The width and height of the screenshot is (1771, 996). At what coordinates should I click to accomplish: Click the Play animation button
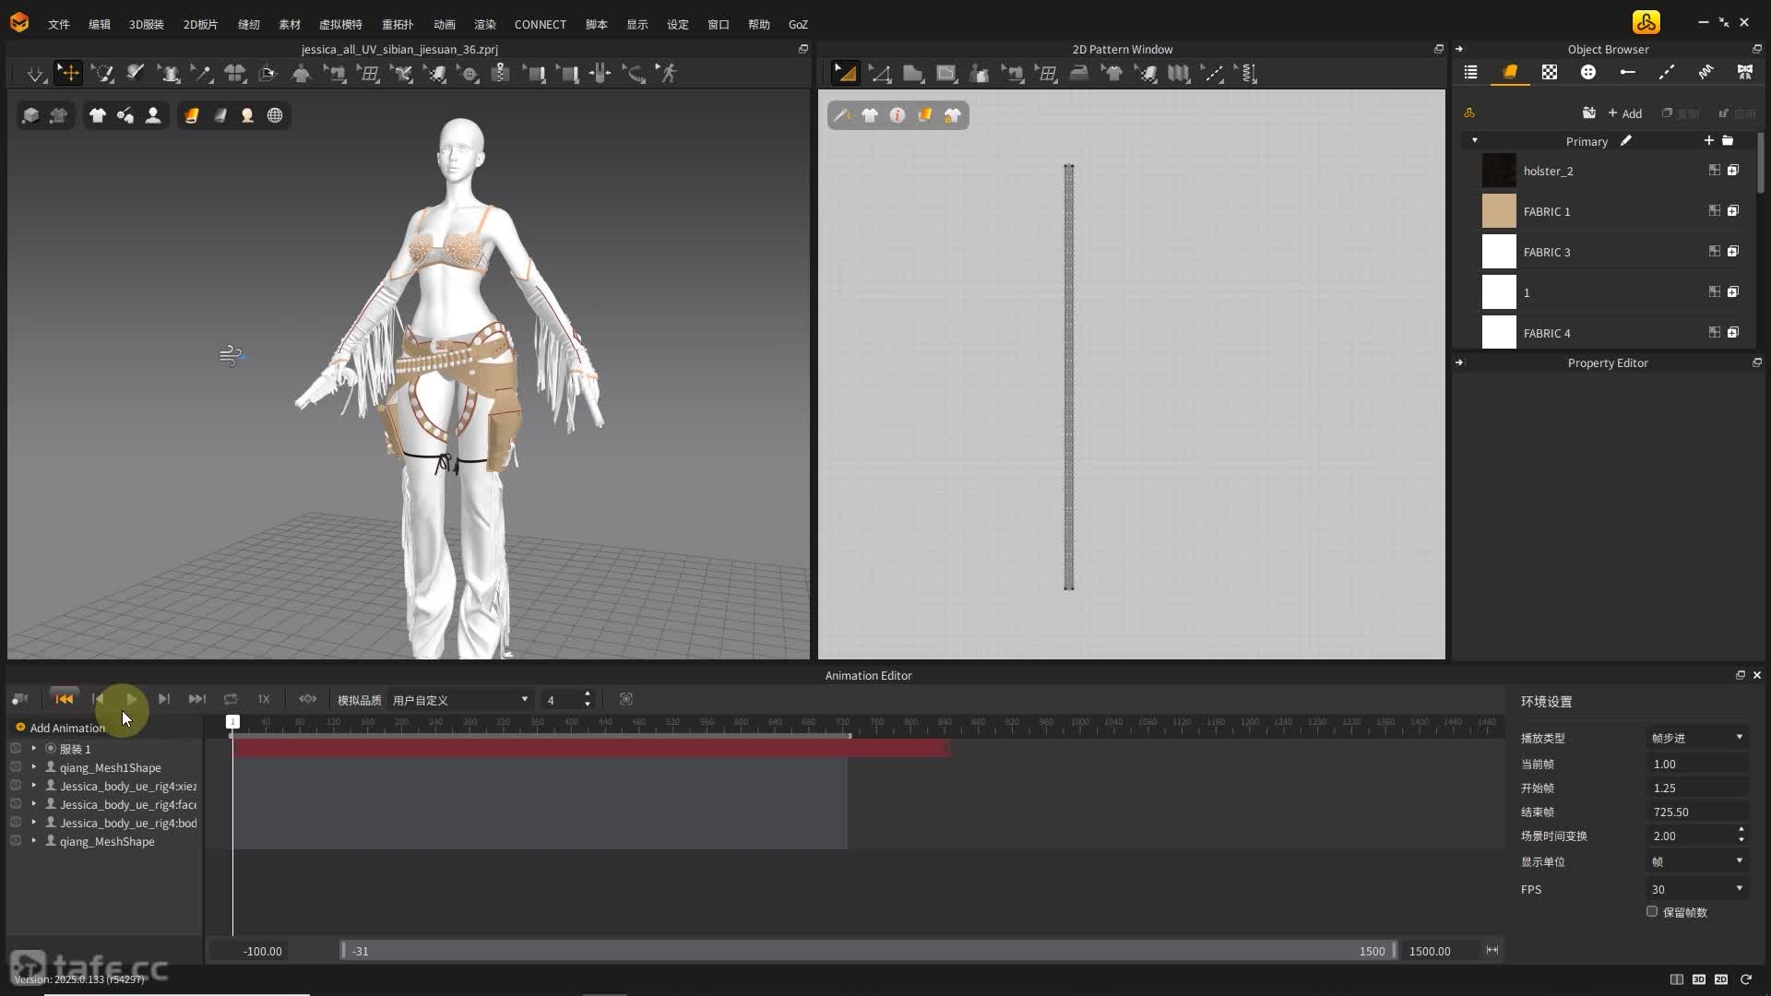coord(131,699)
